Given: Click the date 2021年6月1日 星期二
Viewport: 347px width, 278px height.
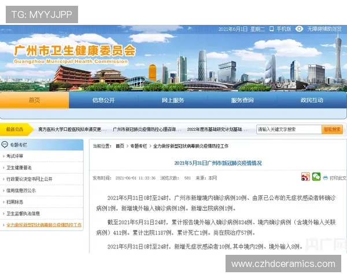Looking at the screenshot, I should coord(242,29).
